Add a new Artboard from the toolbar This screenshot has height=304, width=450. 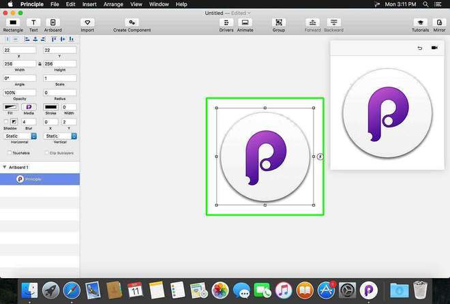(x=52, y=22)
